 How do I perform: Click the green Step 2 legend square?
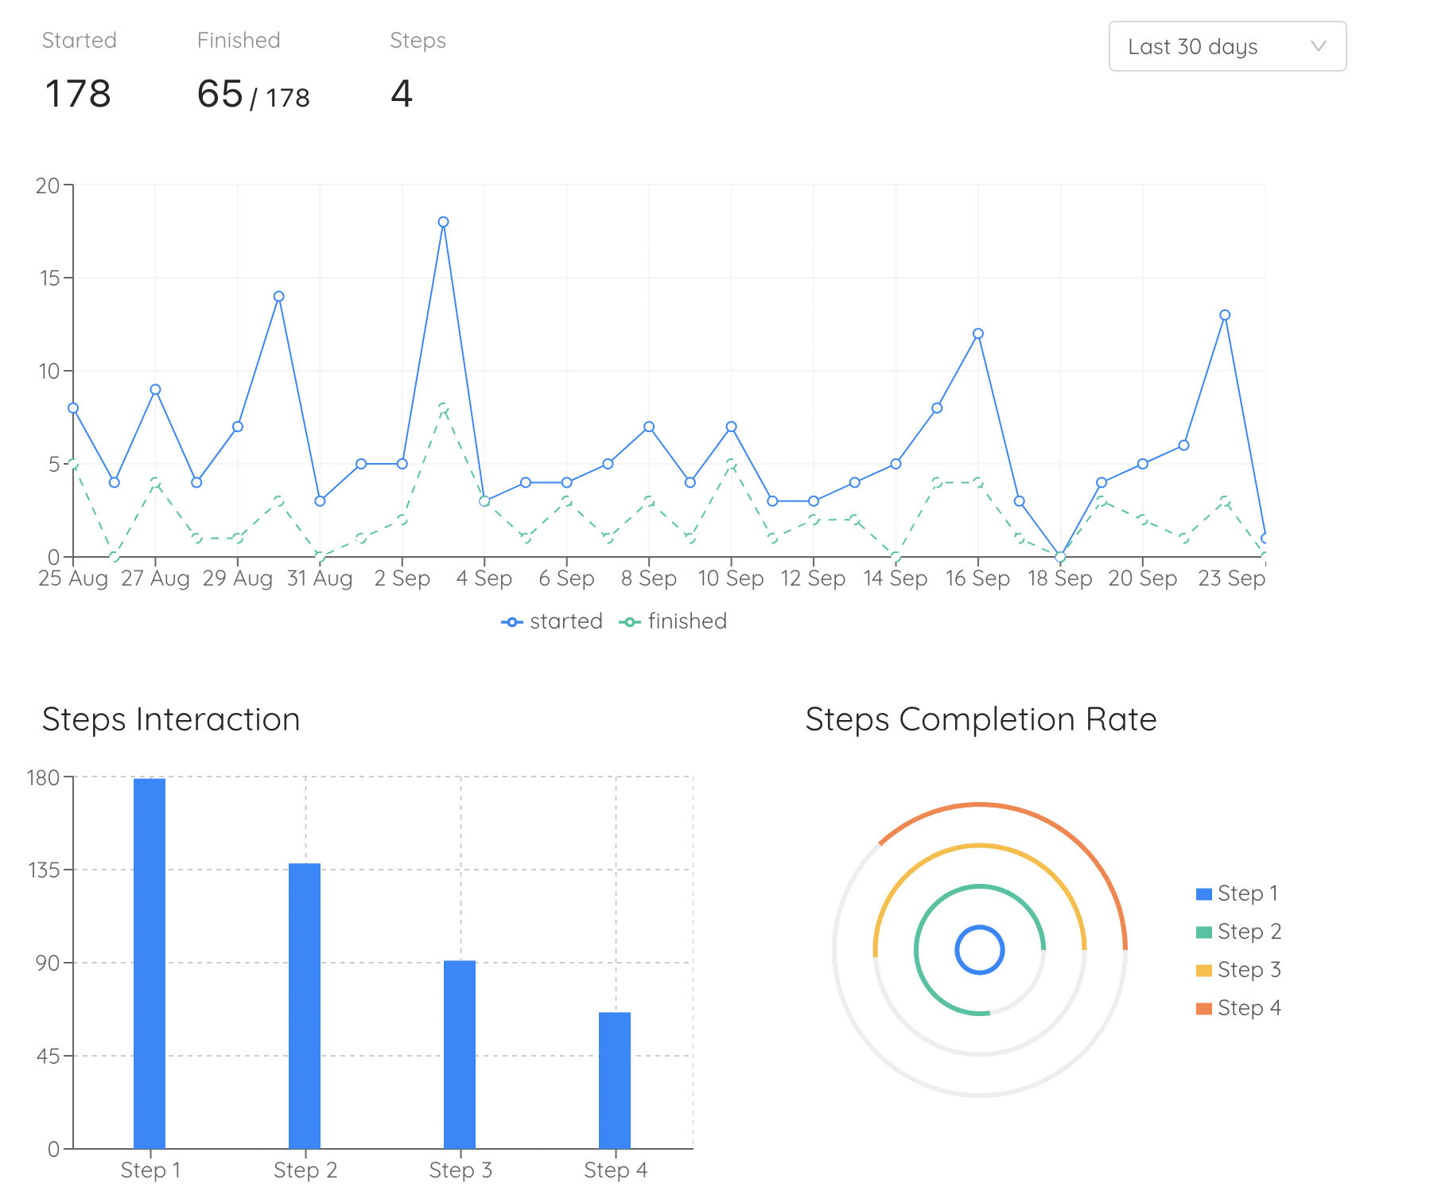(x=1203, y=930)
